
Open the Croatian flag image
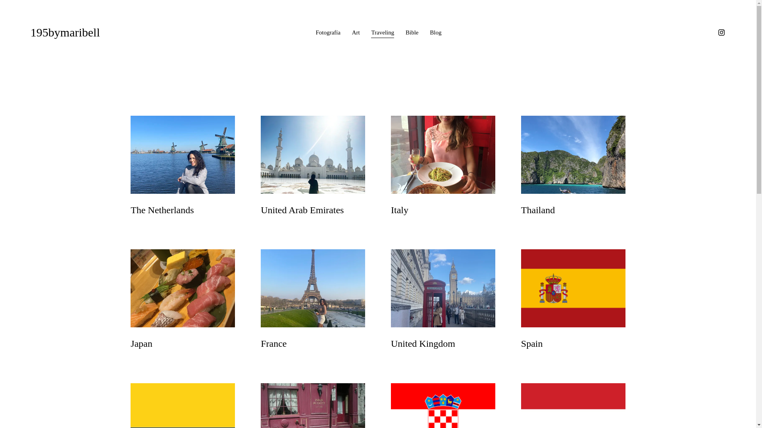click(443, 405)
